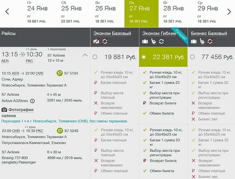Select the 77 456 Руб. Бизнес Базовый fare
Image resolution: width=235 pixels, height=179 pixels.
(x=192, y=57)
